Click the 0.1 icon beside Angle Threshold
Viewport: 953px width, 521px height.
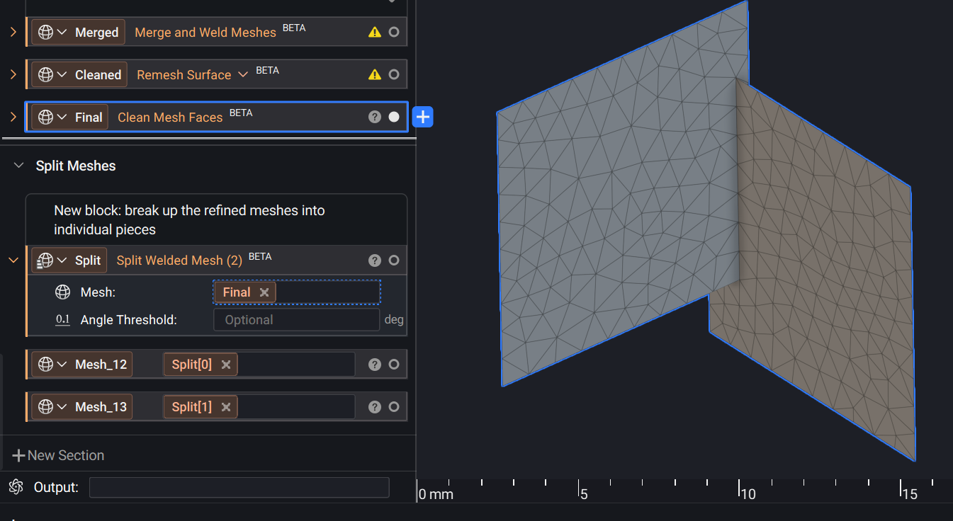coord(63,320)
